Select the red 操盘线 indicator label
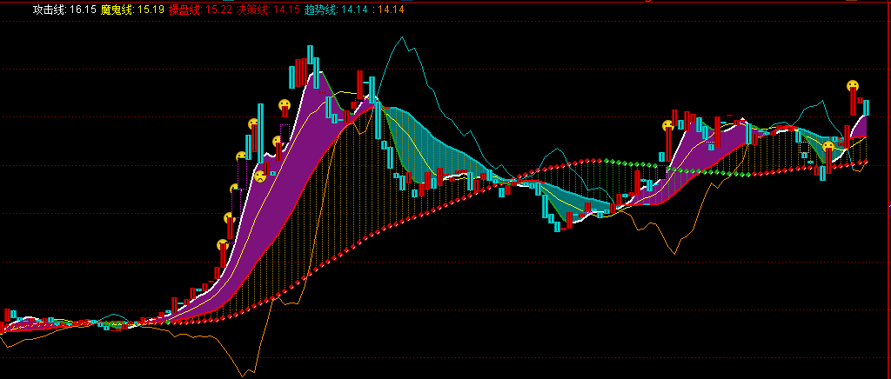Screen dimensions: 891x379 coord(184,10)
